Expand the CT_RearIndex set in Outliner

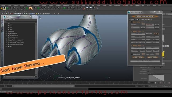pos(6,41)
